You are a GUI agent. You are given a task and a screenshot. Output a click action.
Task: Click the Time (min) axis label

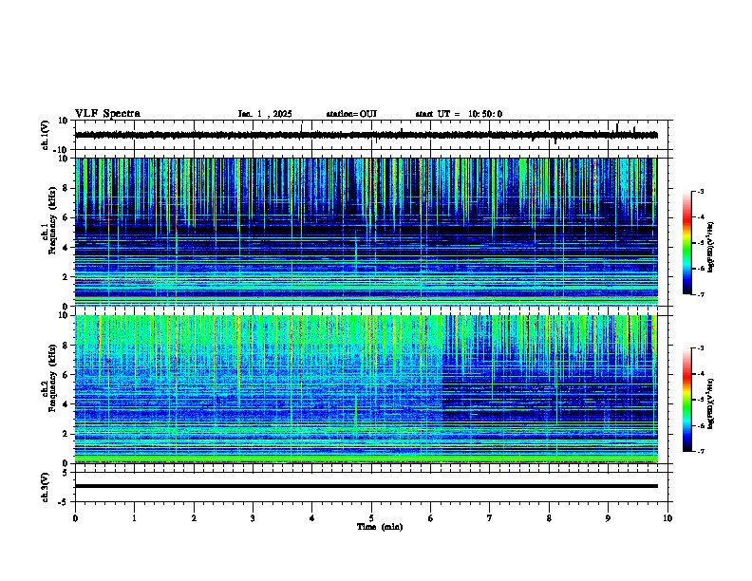click(380, 527)
